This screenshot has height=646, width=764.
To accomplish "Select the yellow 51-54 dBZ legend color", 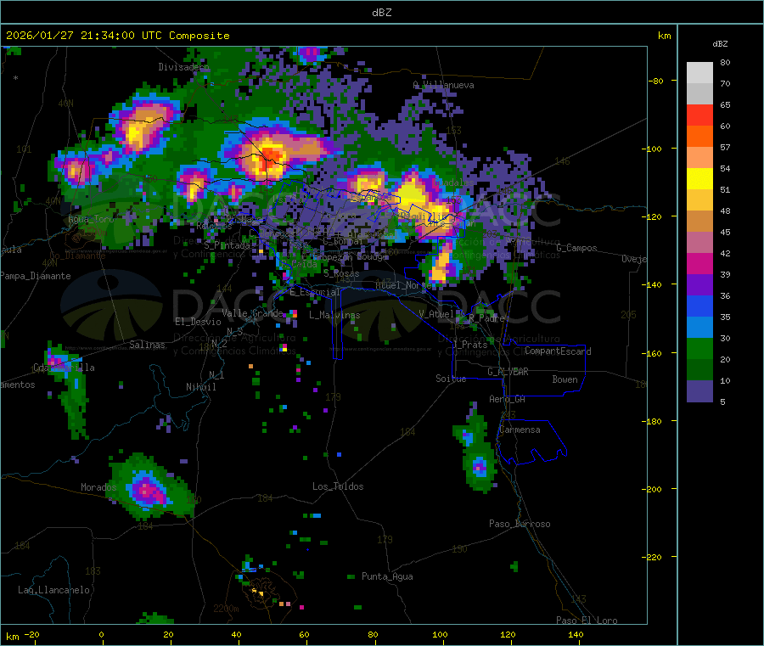I will [699, 179].
